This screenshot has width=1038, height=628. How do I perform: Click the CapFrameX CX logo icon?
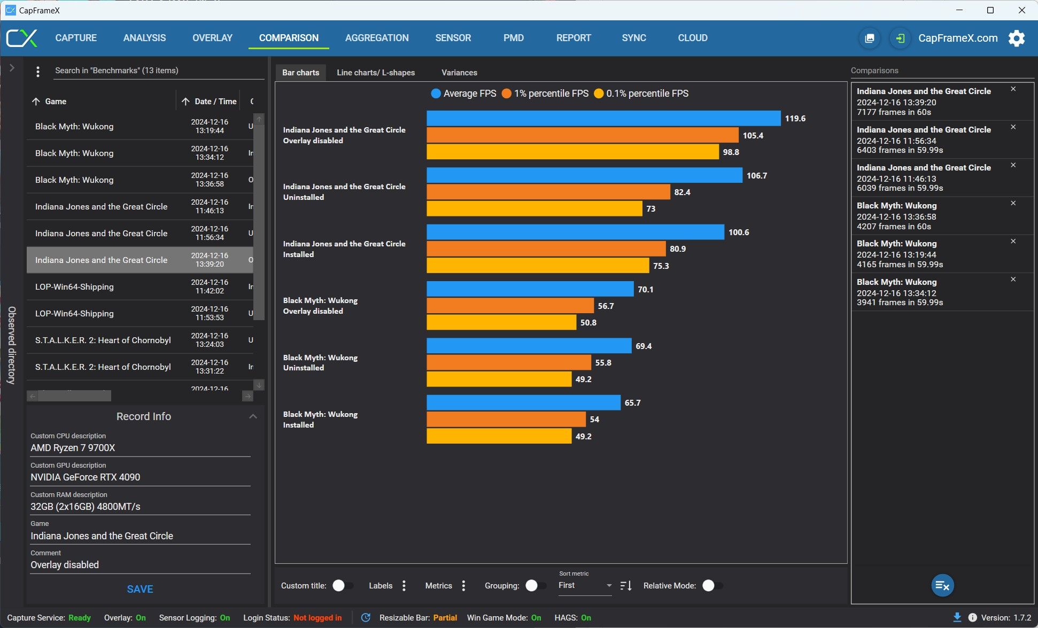(x=22, y=38)
